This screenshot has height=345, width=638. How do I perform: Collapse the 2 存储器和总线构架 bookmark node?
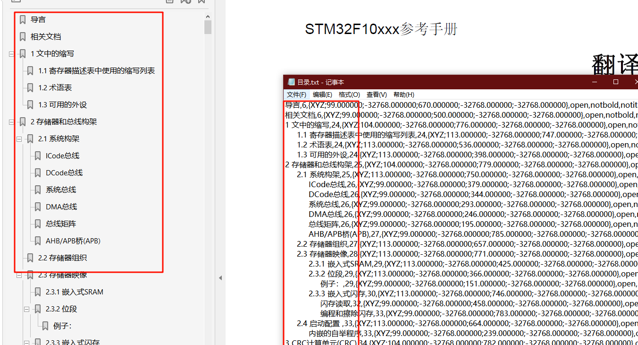pyautogui.click(x=12, y=122)
